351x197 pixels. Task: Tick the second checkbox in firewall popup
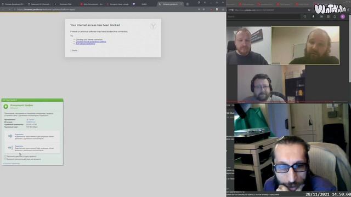tap(5, 159)
